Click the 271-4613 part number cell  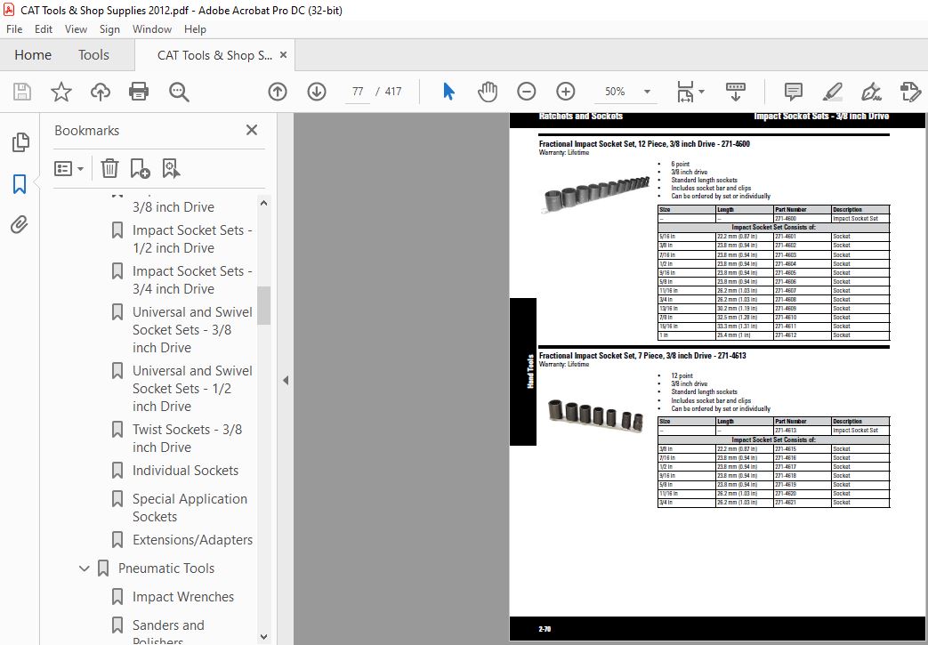coord(802,431)
